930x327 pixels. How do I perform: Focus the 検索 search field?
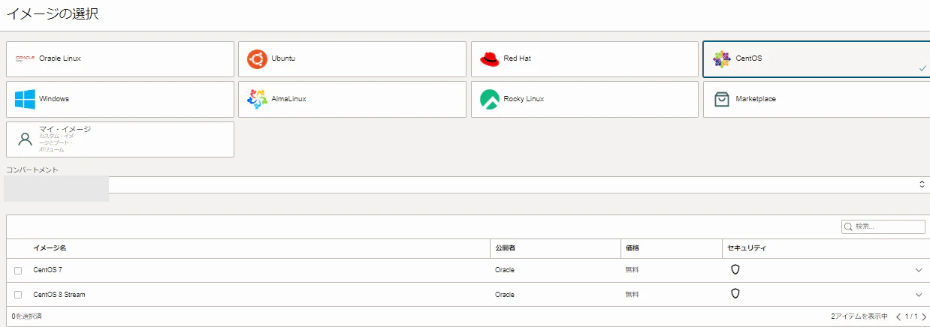click(x=883, y=226)
